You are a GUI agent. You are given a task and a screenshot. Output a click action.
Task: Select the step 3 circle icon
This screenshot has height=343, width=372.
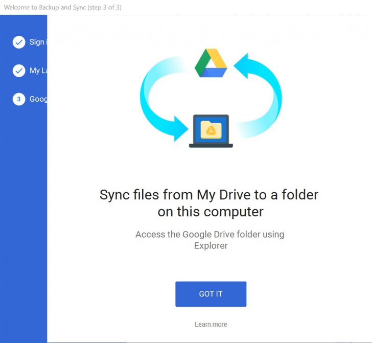click(19, 99)
